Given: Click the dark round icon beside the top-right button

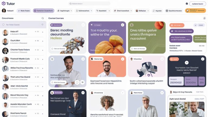Looking at the screenshot, I should click(x=187, y=4).
